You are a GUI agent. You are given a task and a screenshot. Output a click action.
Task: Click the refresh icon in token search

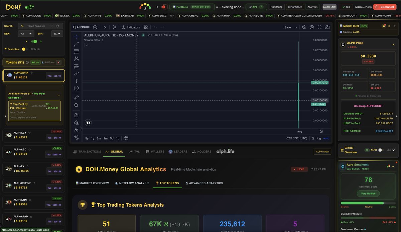point(57,26)
